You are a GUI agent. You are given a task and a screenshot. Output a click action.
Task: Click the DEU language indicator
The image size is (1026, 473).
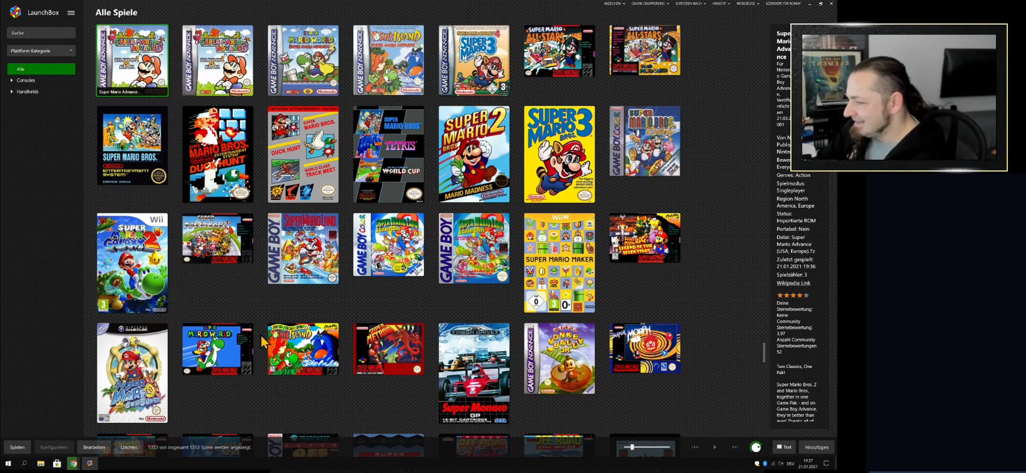point(791,464)
